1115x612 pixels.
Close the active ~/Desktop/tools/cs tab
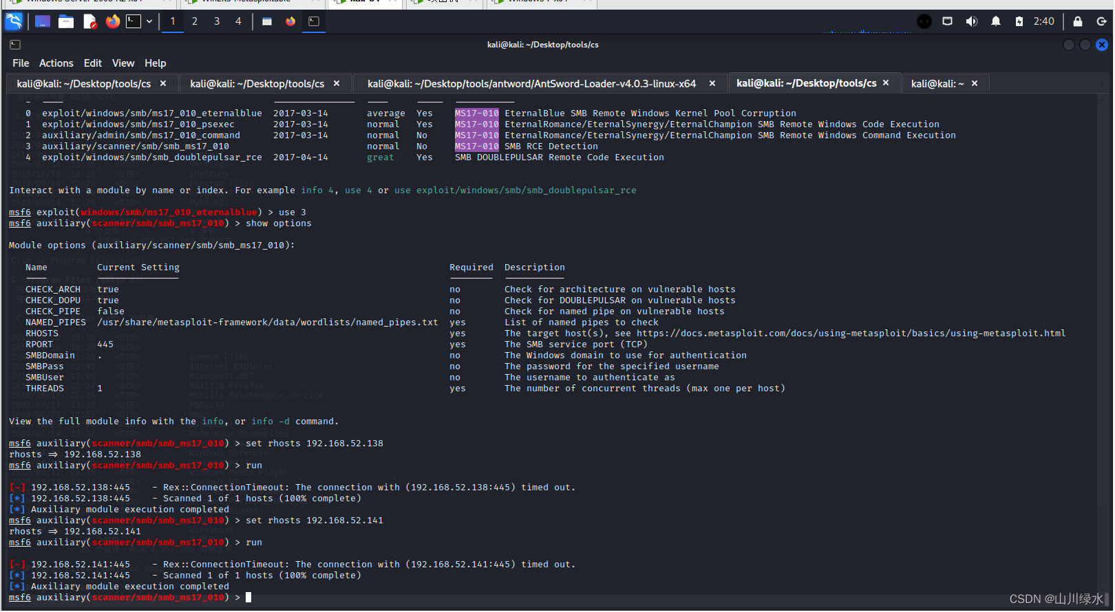(x=886, y=83)
